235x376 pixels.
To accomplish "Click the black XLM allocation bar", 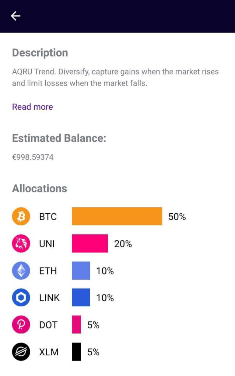I will point(76,352).
